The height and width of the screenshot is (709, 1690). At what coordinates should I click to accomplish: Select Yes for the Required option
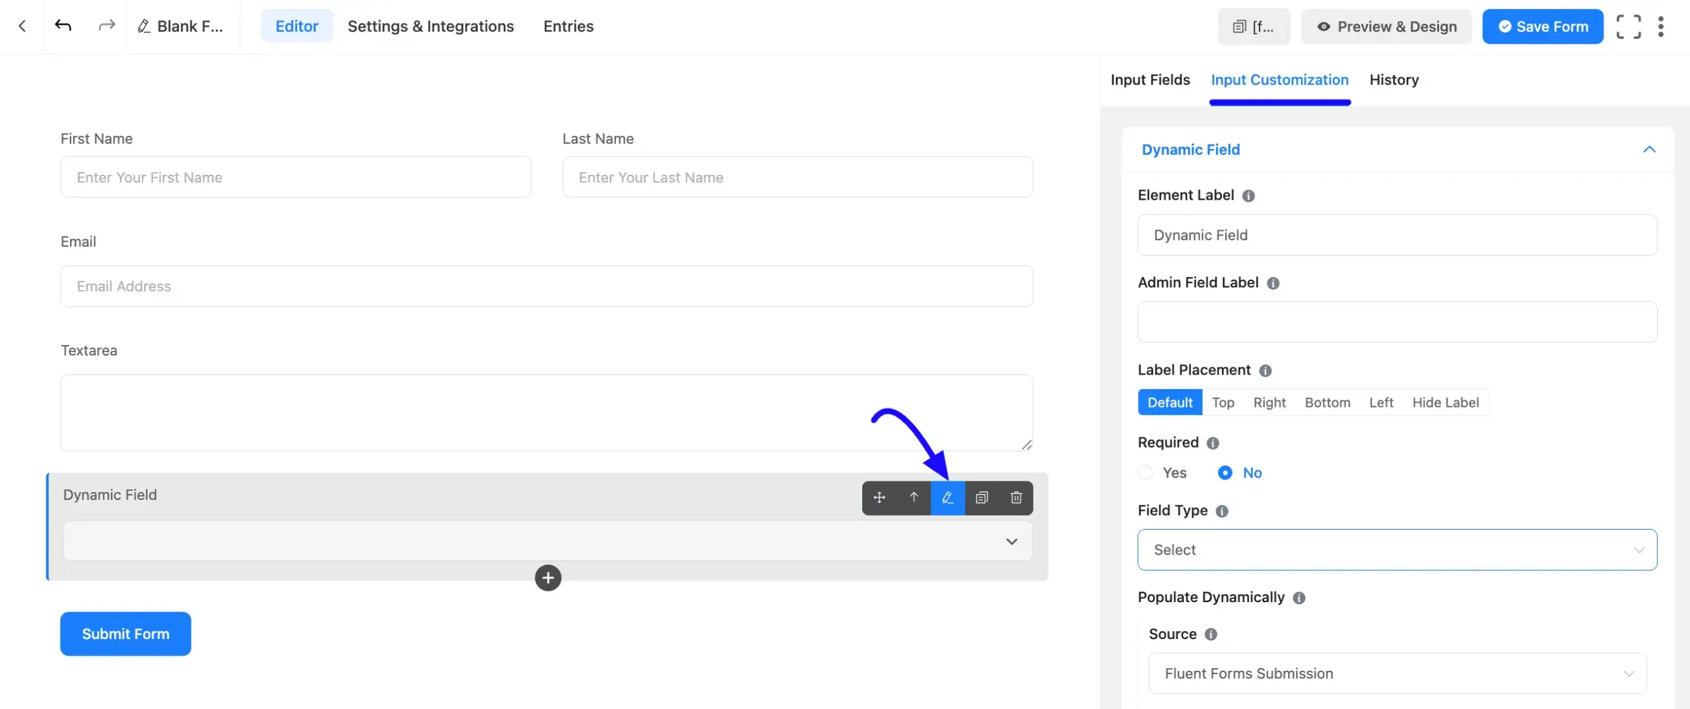pos(1145,473)
